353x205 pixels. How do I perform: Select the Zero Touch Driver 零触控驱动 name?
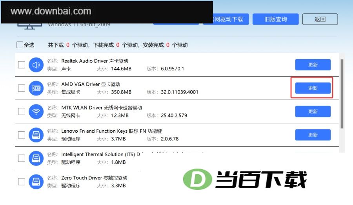click(x=94, y=178)
